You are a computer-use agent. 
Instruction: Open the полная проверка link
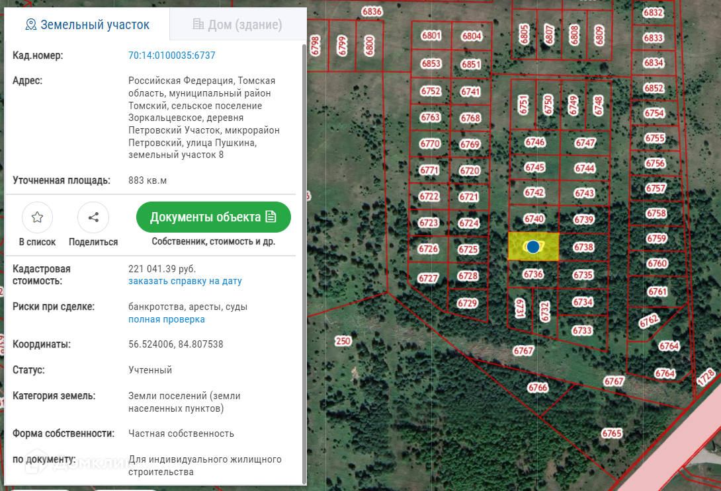point(167,319)
